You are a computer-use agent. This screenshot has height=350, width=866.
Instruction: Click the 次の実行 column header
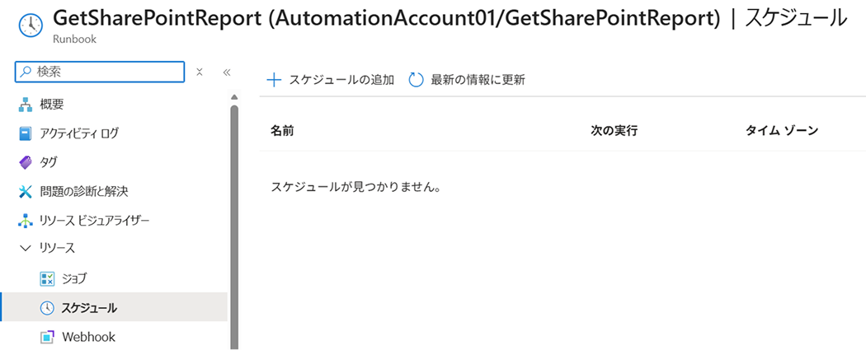(x=614, y=130)
